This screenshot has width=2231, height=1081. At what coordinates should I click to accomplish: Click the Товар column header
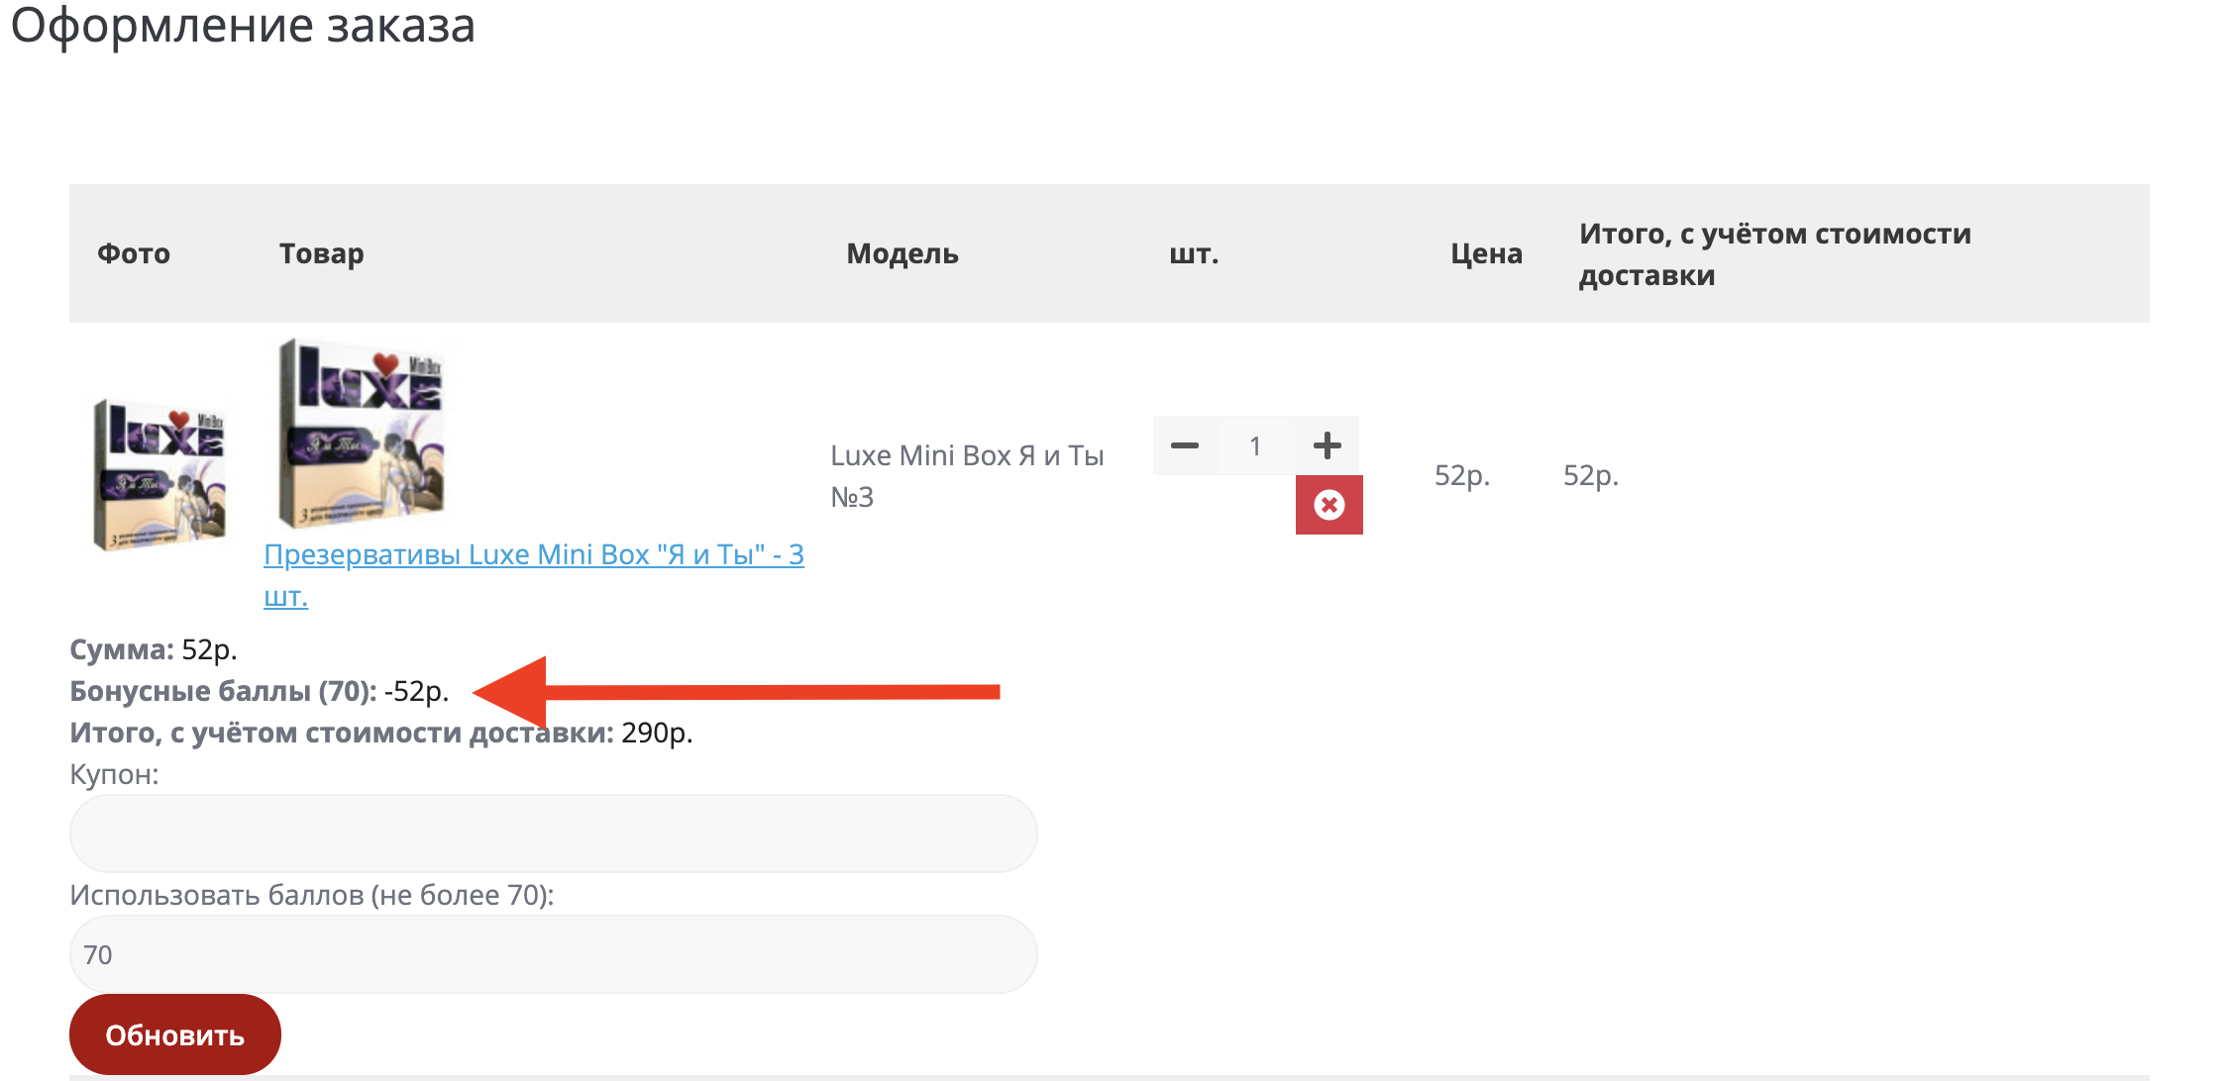[x=321, y=253]
